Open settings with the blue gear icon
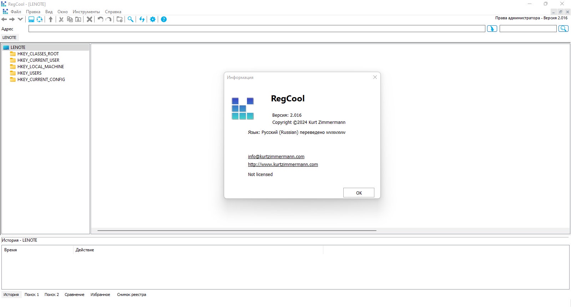The image size is (571, 307). coord(153,19)
